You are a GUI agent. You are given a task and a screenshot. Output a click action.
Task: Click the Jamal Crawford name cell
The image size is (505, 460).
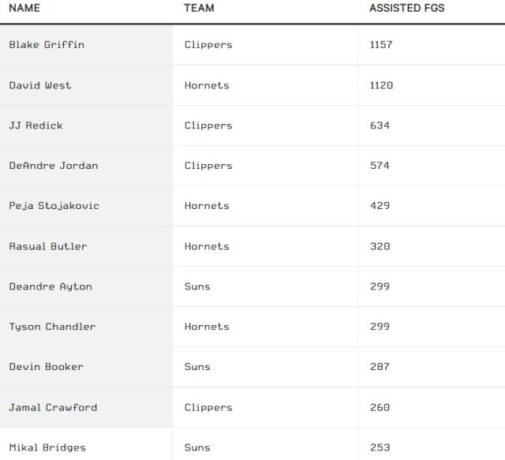pyautogui.click(x=53, y=407)
